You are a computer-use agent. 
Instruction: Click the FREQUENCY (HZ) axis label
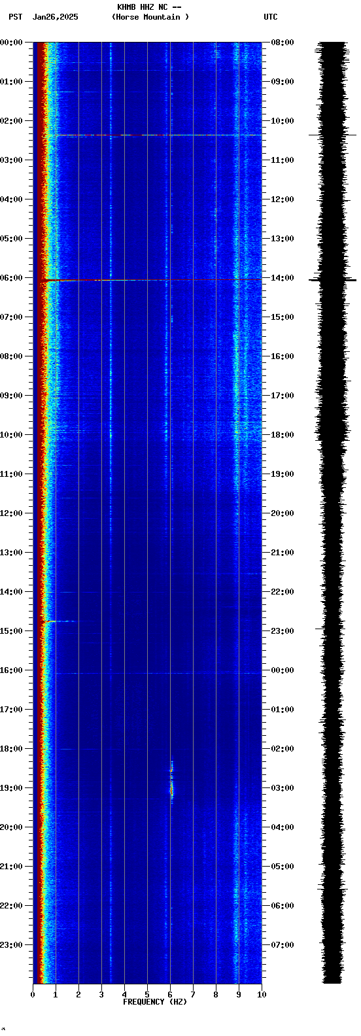pos(155,1002)
